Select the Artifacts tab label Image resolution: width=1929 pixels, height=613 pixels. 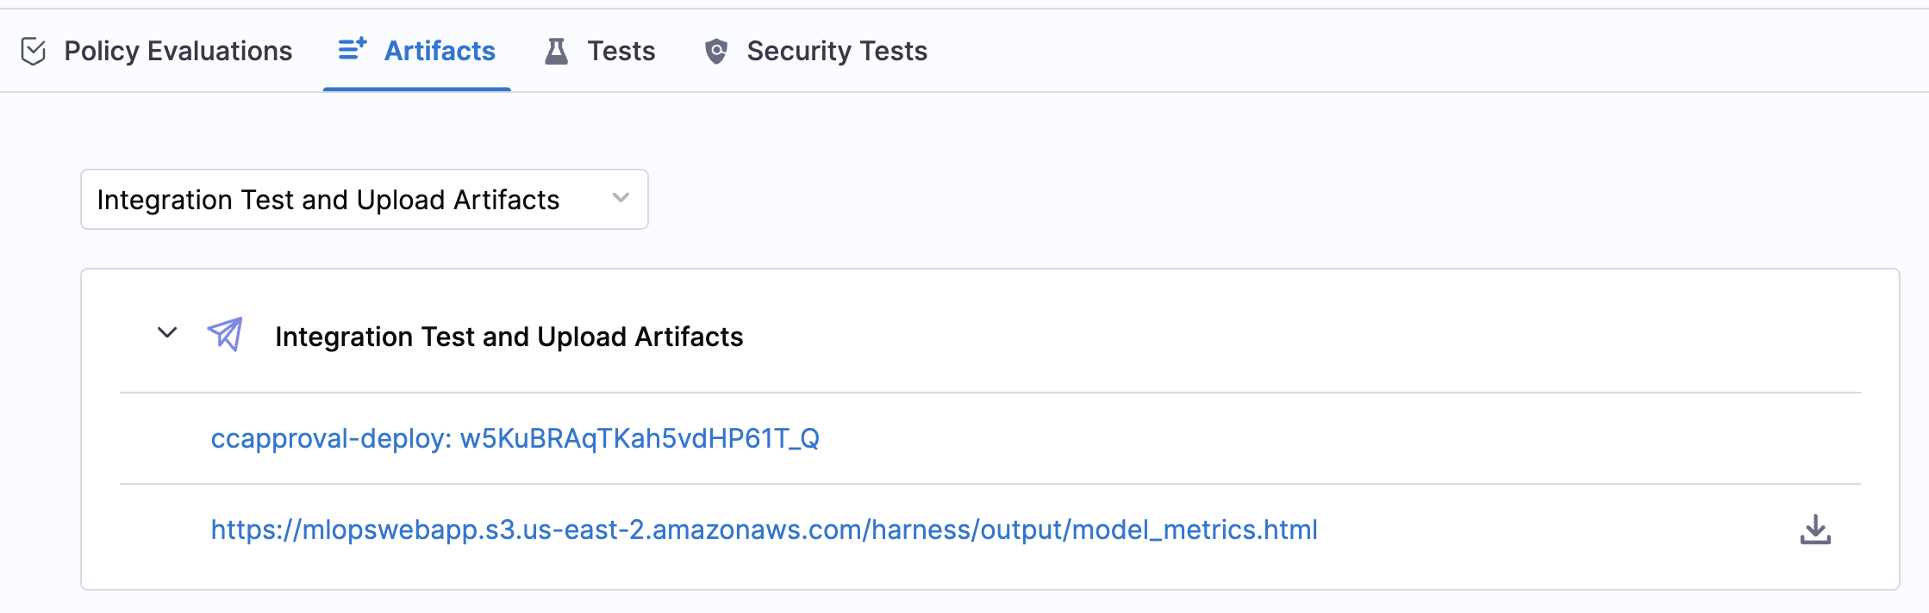click(440, 52)
